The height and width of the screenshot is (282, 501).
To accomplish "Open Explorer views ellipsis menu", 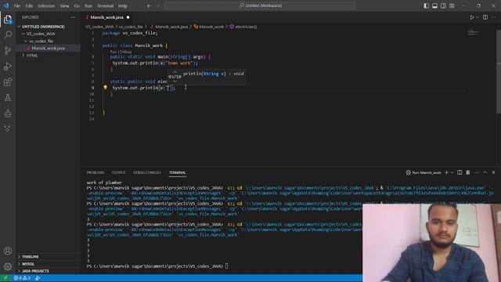I will pos(73,17).
